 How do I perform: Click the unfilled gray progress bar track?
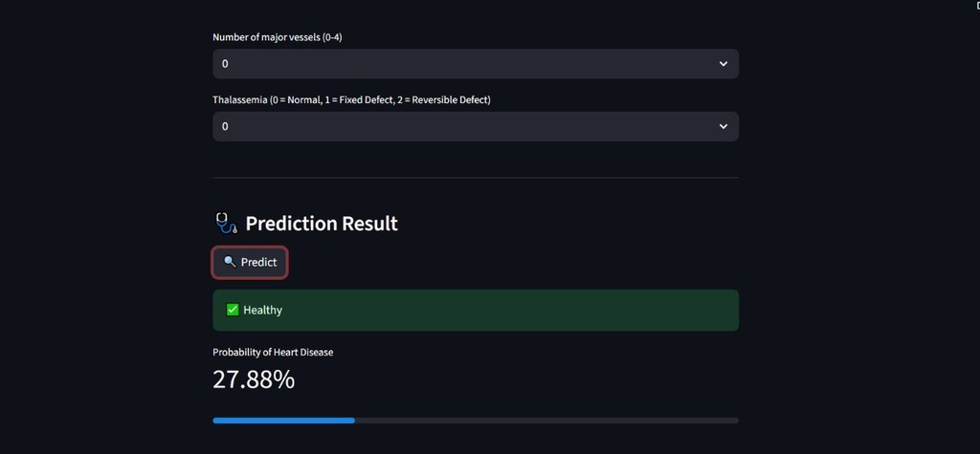click(546, 420)
